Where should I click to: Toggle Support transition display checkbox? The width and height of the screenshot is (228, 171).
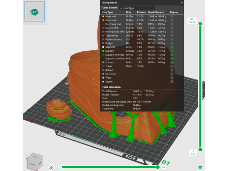click(172, 58)
